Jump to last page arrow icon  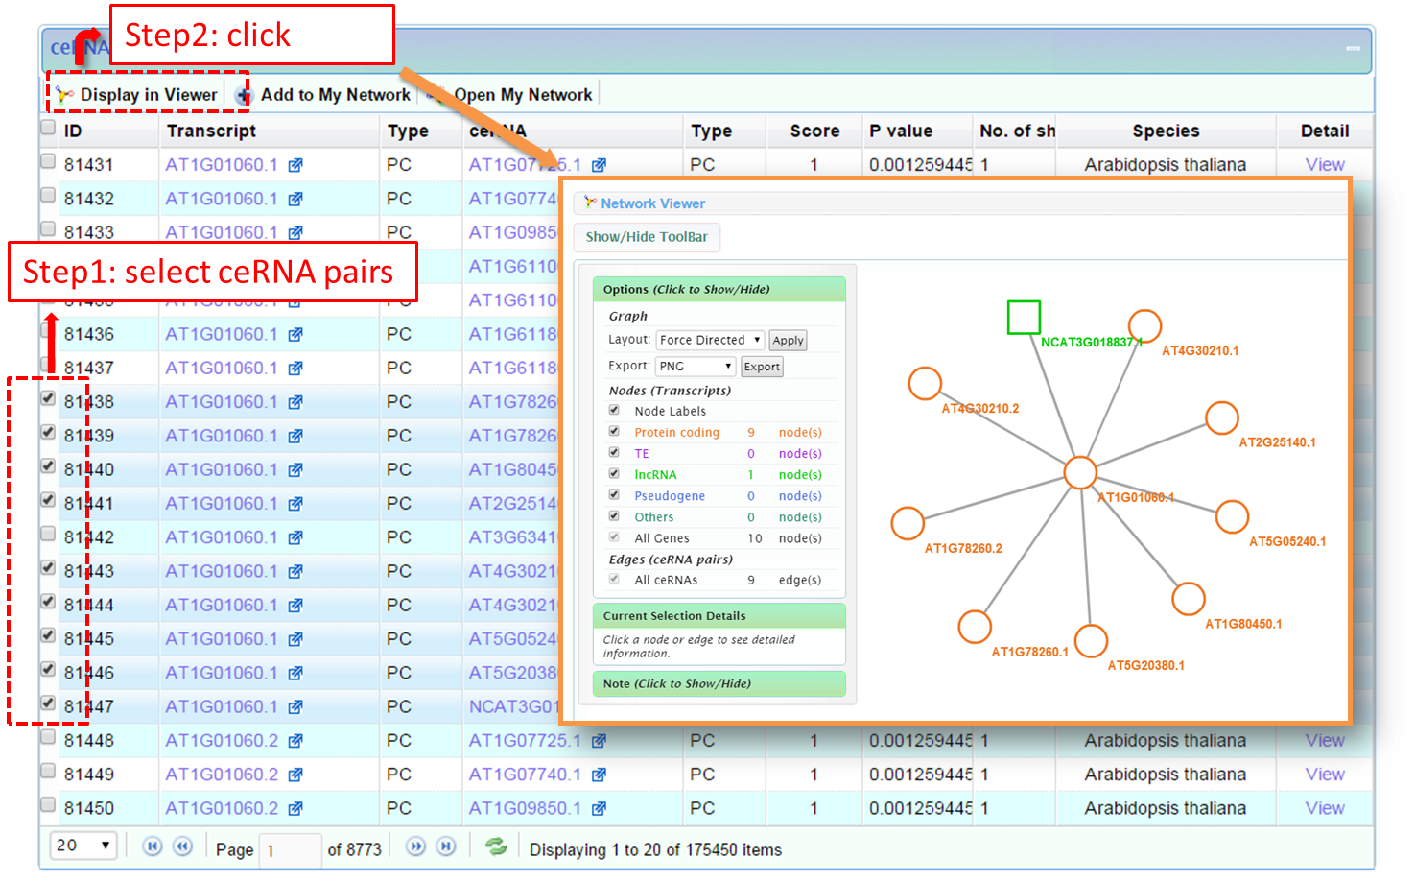click(446, 846)
